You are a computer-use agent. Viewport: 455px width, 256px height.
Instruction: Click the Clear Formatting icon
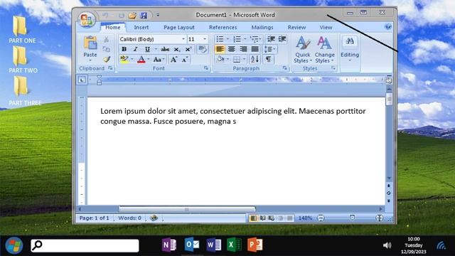202,49
